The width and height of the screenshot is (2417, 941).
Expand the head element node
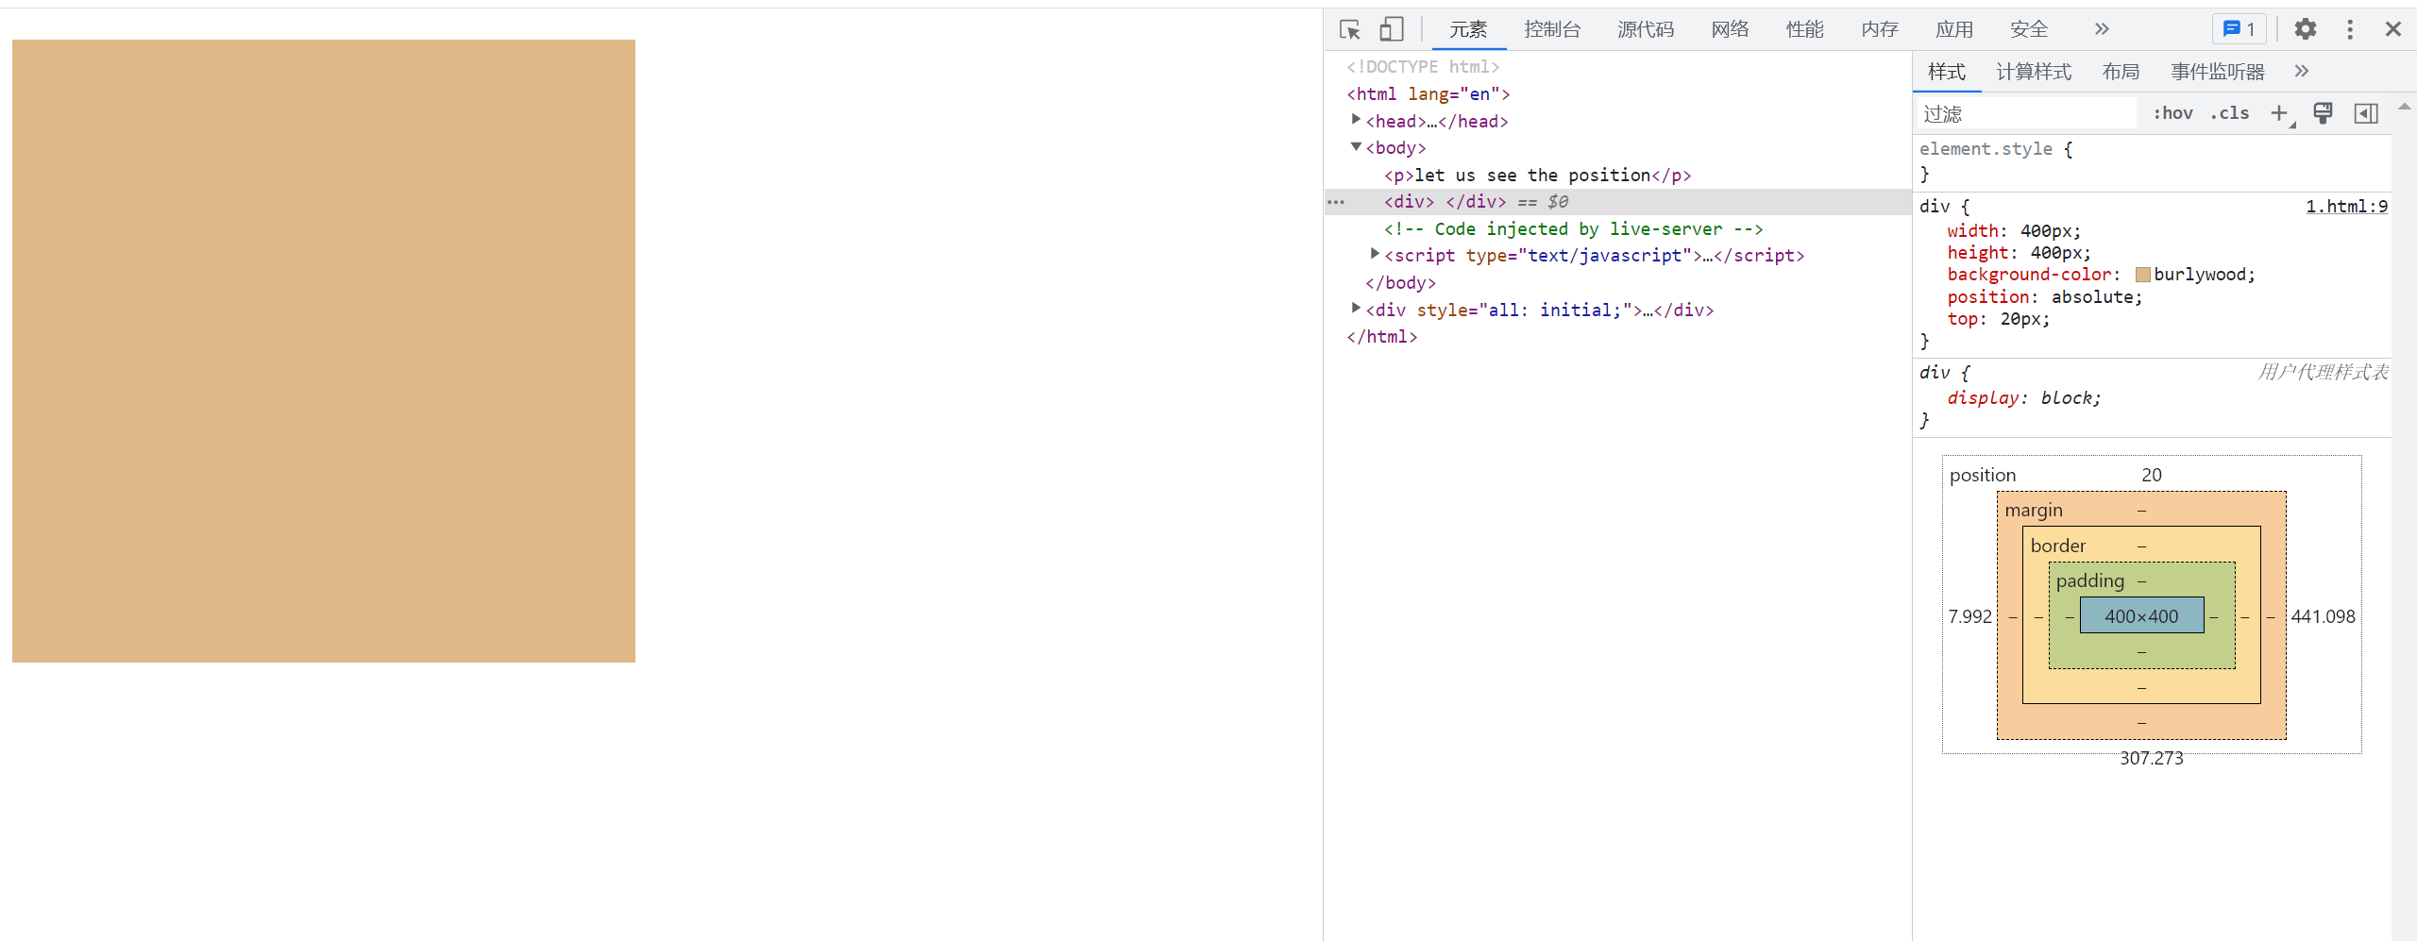click(x=1357, y=120)
